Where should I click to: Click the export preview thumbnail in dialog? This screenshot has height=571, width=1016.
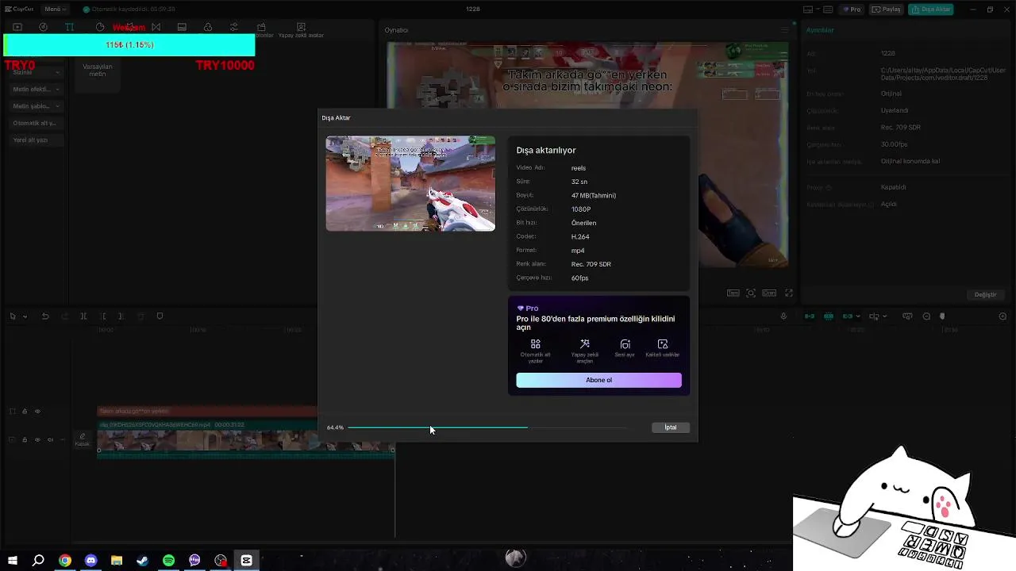click(410, 183)
